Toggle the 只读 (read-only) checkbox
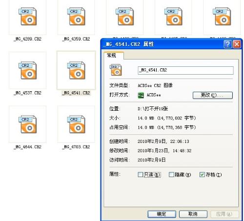Image resolution: width=244 pixels, height=221 pixels. pyautogui.click(x=140, y=175)
